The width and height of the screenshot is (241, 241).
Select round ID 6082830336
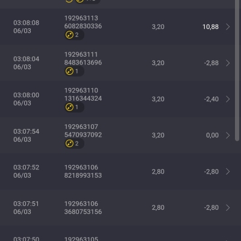[83, 26]
